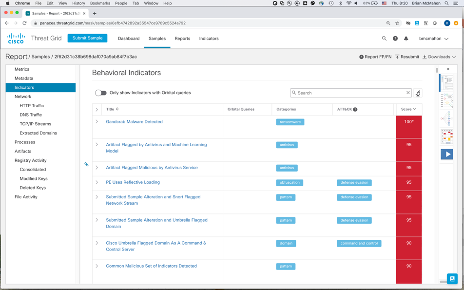464x290 pixels.
Task: Open Common Malicious Set of Indicators Detected link
Action: click(151, 266)
